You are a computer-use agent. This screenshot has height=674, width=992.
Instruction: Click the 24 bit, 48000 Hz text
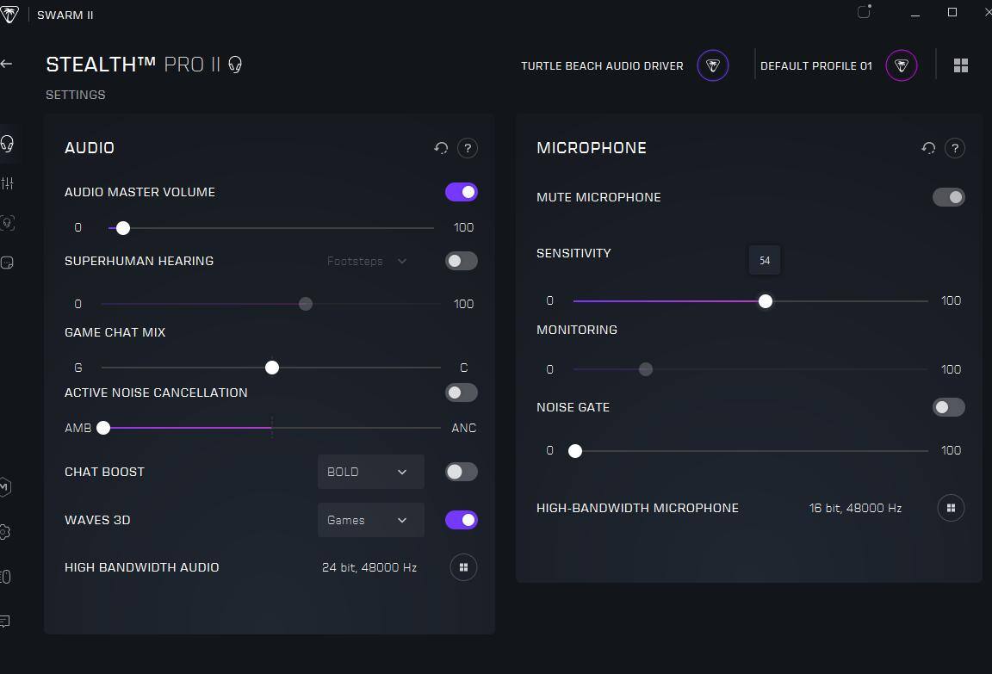pyautogui.click(x=369, y=567)
